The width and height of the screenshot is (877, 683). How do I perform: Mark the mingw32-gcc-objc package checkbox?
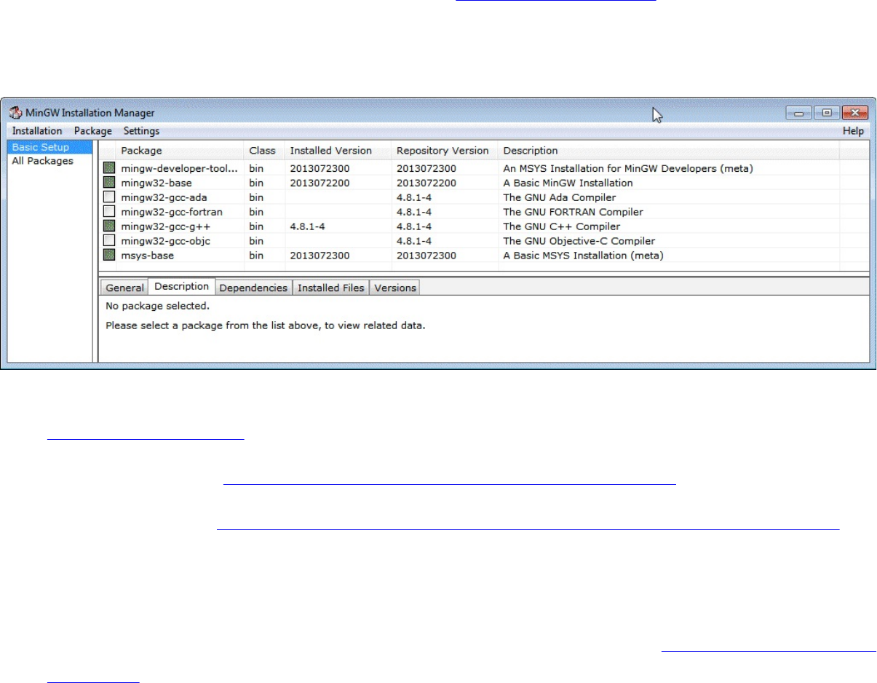click(109, 240)
